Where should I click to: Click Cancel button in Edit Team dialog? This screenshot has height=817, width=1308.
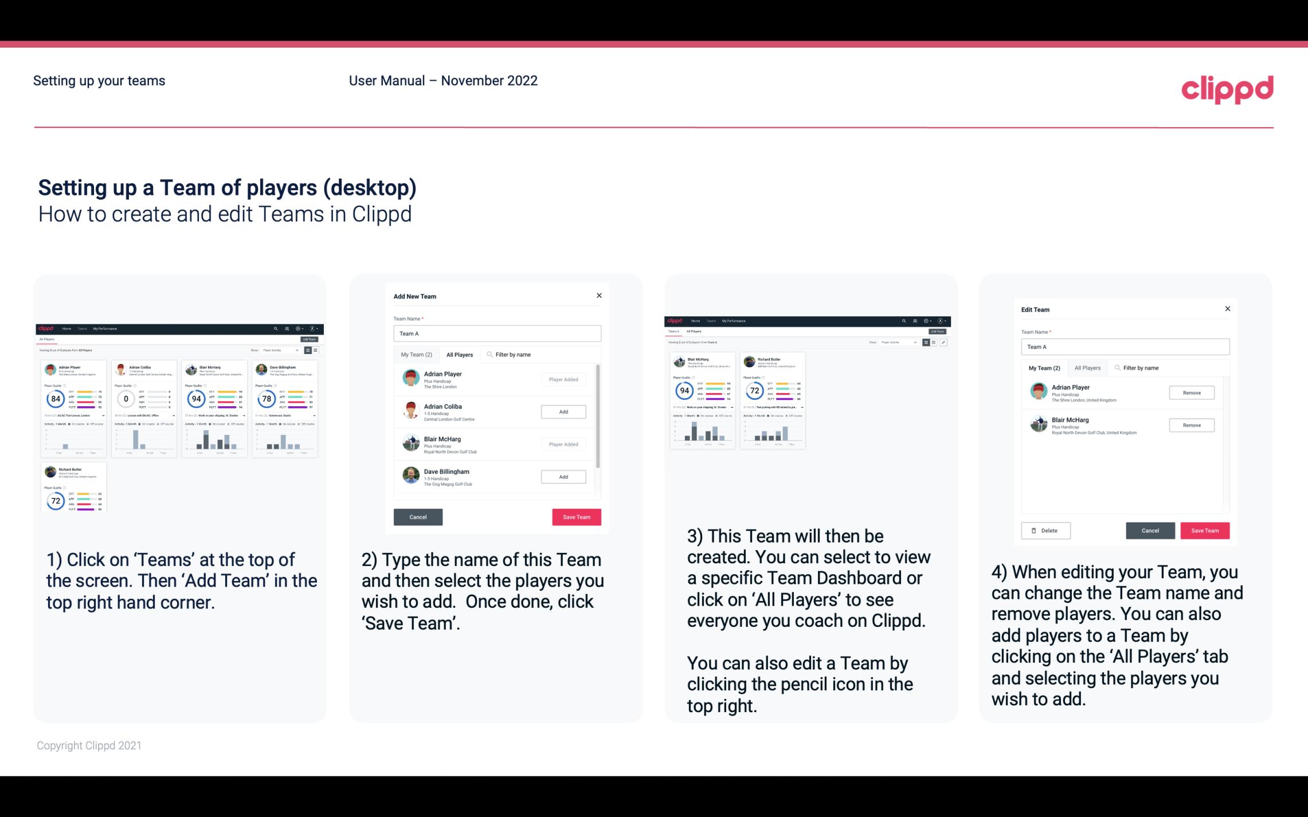point(1151,530)
